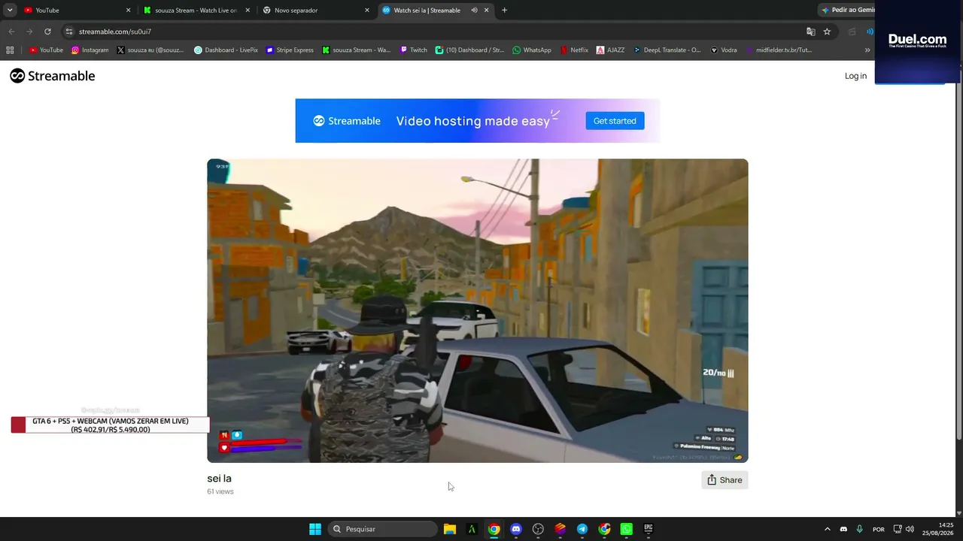
Task: Reload the Streamable page
Action: pos(47,32)
